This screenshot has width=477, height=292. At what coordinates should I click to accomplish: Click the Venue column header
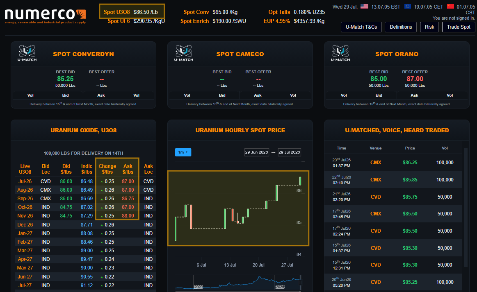tap(375, 148)
